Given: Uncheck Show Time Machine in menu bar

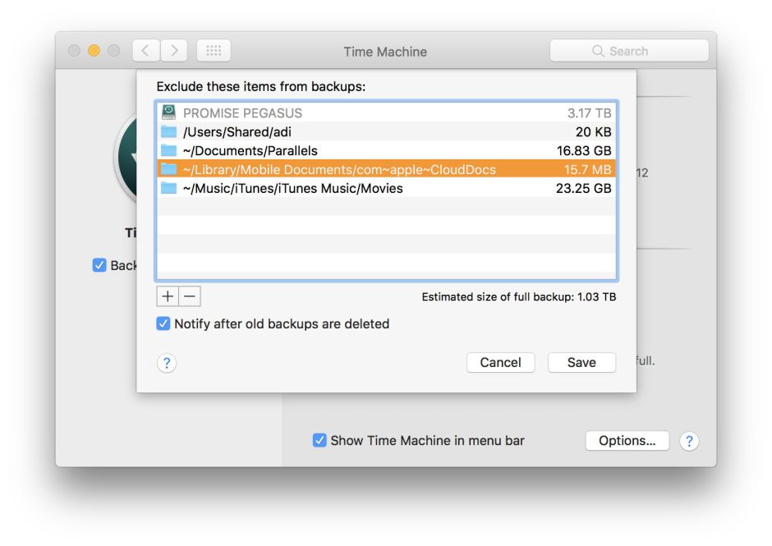Looking at the screenshot, I should point(319,441).
